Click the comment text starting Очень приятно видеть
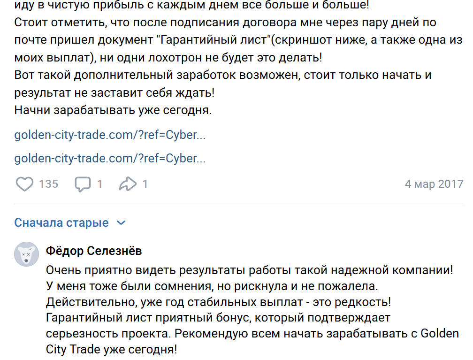Screen dimensions: 473x360 click(x=249, y=270)
